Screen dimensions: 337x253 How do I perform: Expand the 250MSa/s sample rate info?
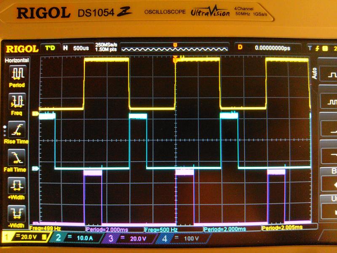(x=106, y=47)
